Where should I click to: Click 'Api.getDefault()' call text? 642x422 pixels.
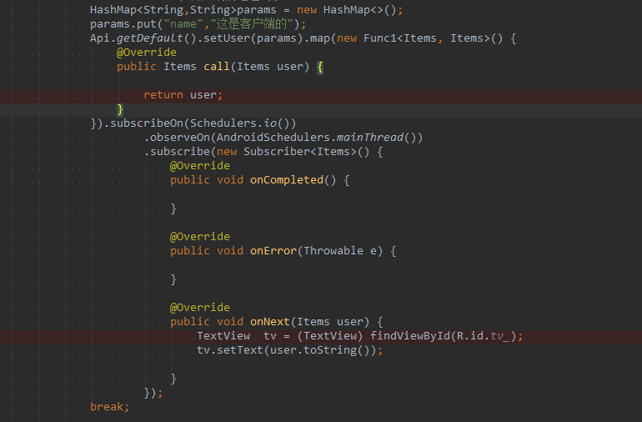[143, 38]
